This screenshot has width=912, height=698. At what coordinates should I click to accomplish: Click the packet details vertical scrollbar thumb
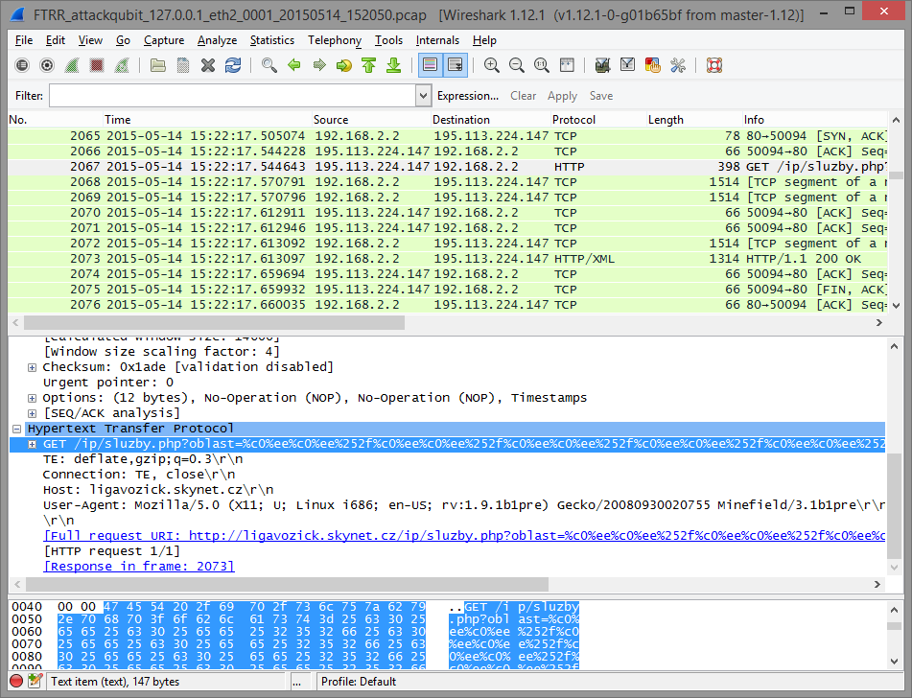click(x=894, y=506)
